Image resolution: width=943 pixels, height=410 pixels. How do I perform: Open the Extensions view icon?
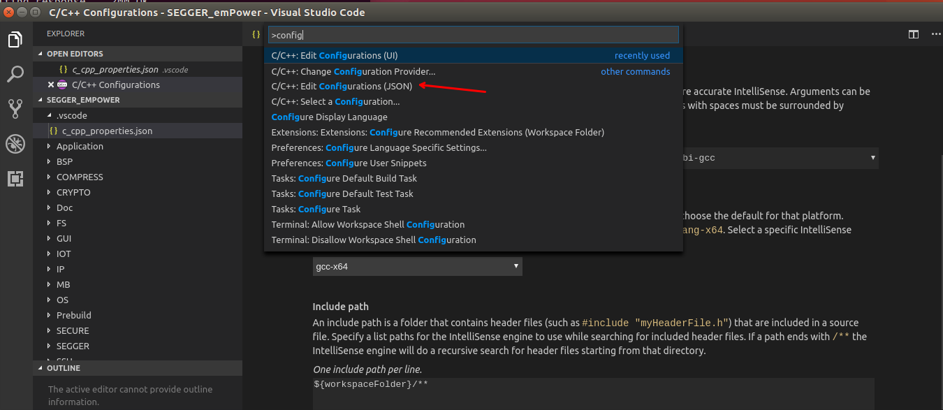[15, 179]
